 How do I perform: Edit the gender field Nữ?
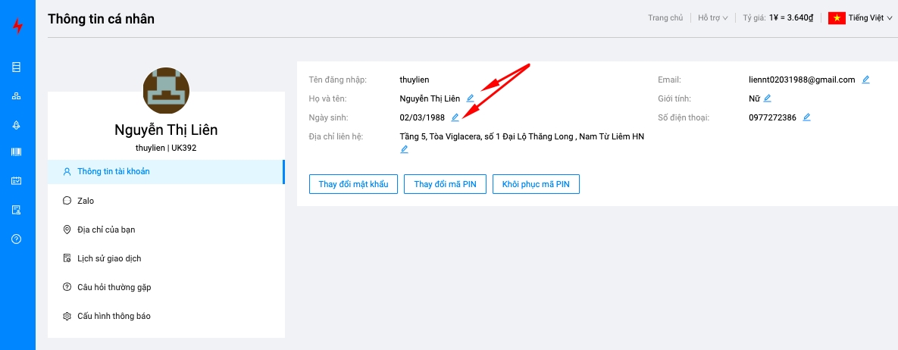[767, 98]
